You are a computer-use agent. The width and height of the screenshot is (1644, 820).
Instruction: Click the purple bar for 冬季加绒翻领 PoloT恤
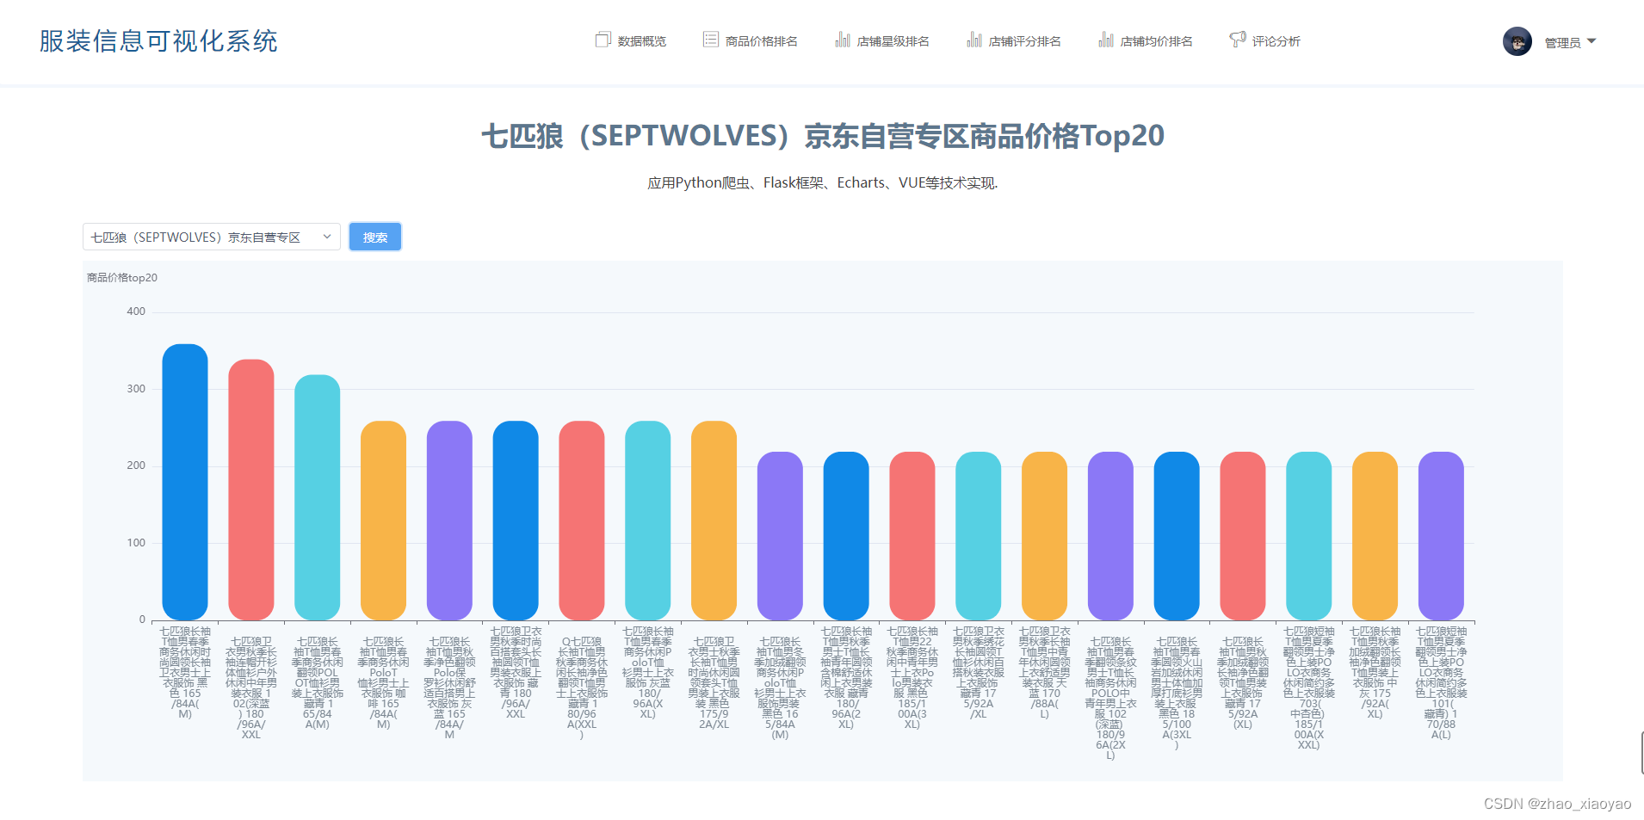(x=780, y=536)
